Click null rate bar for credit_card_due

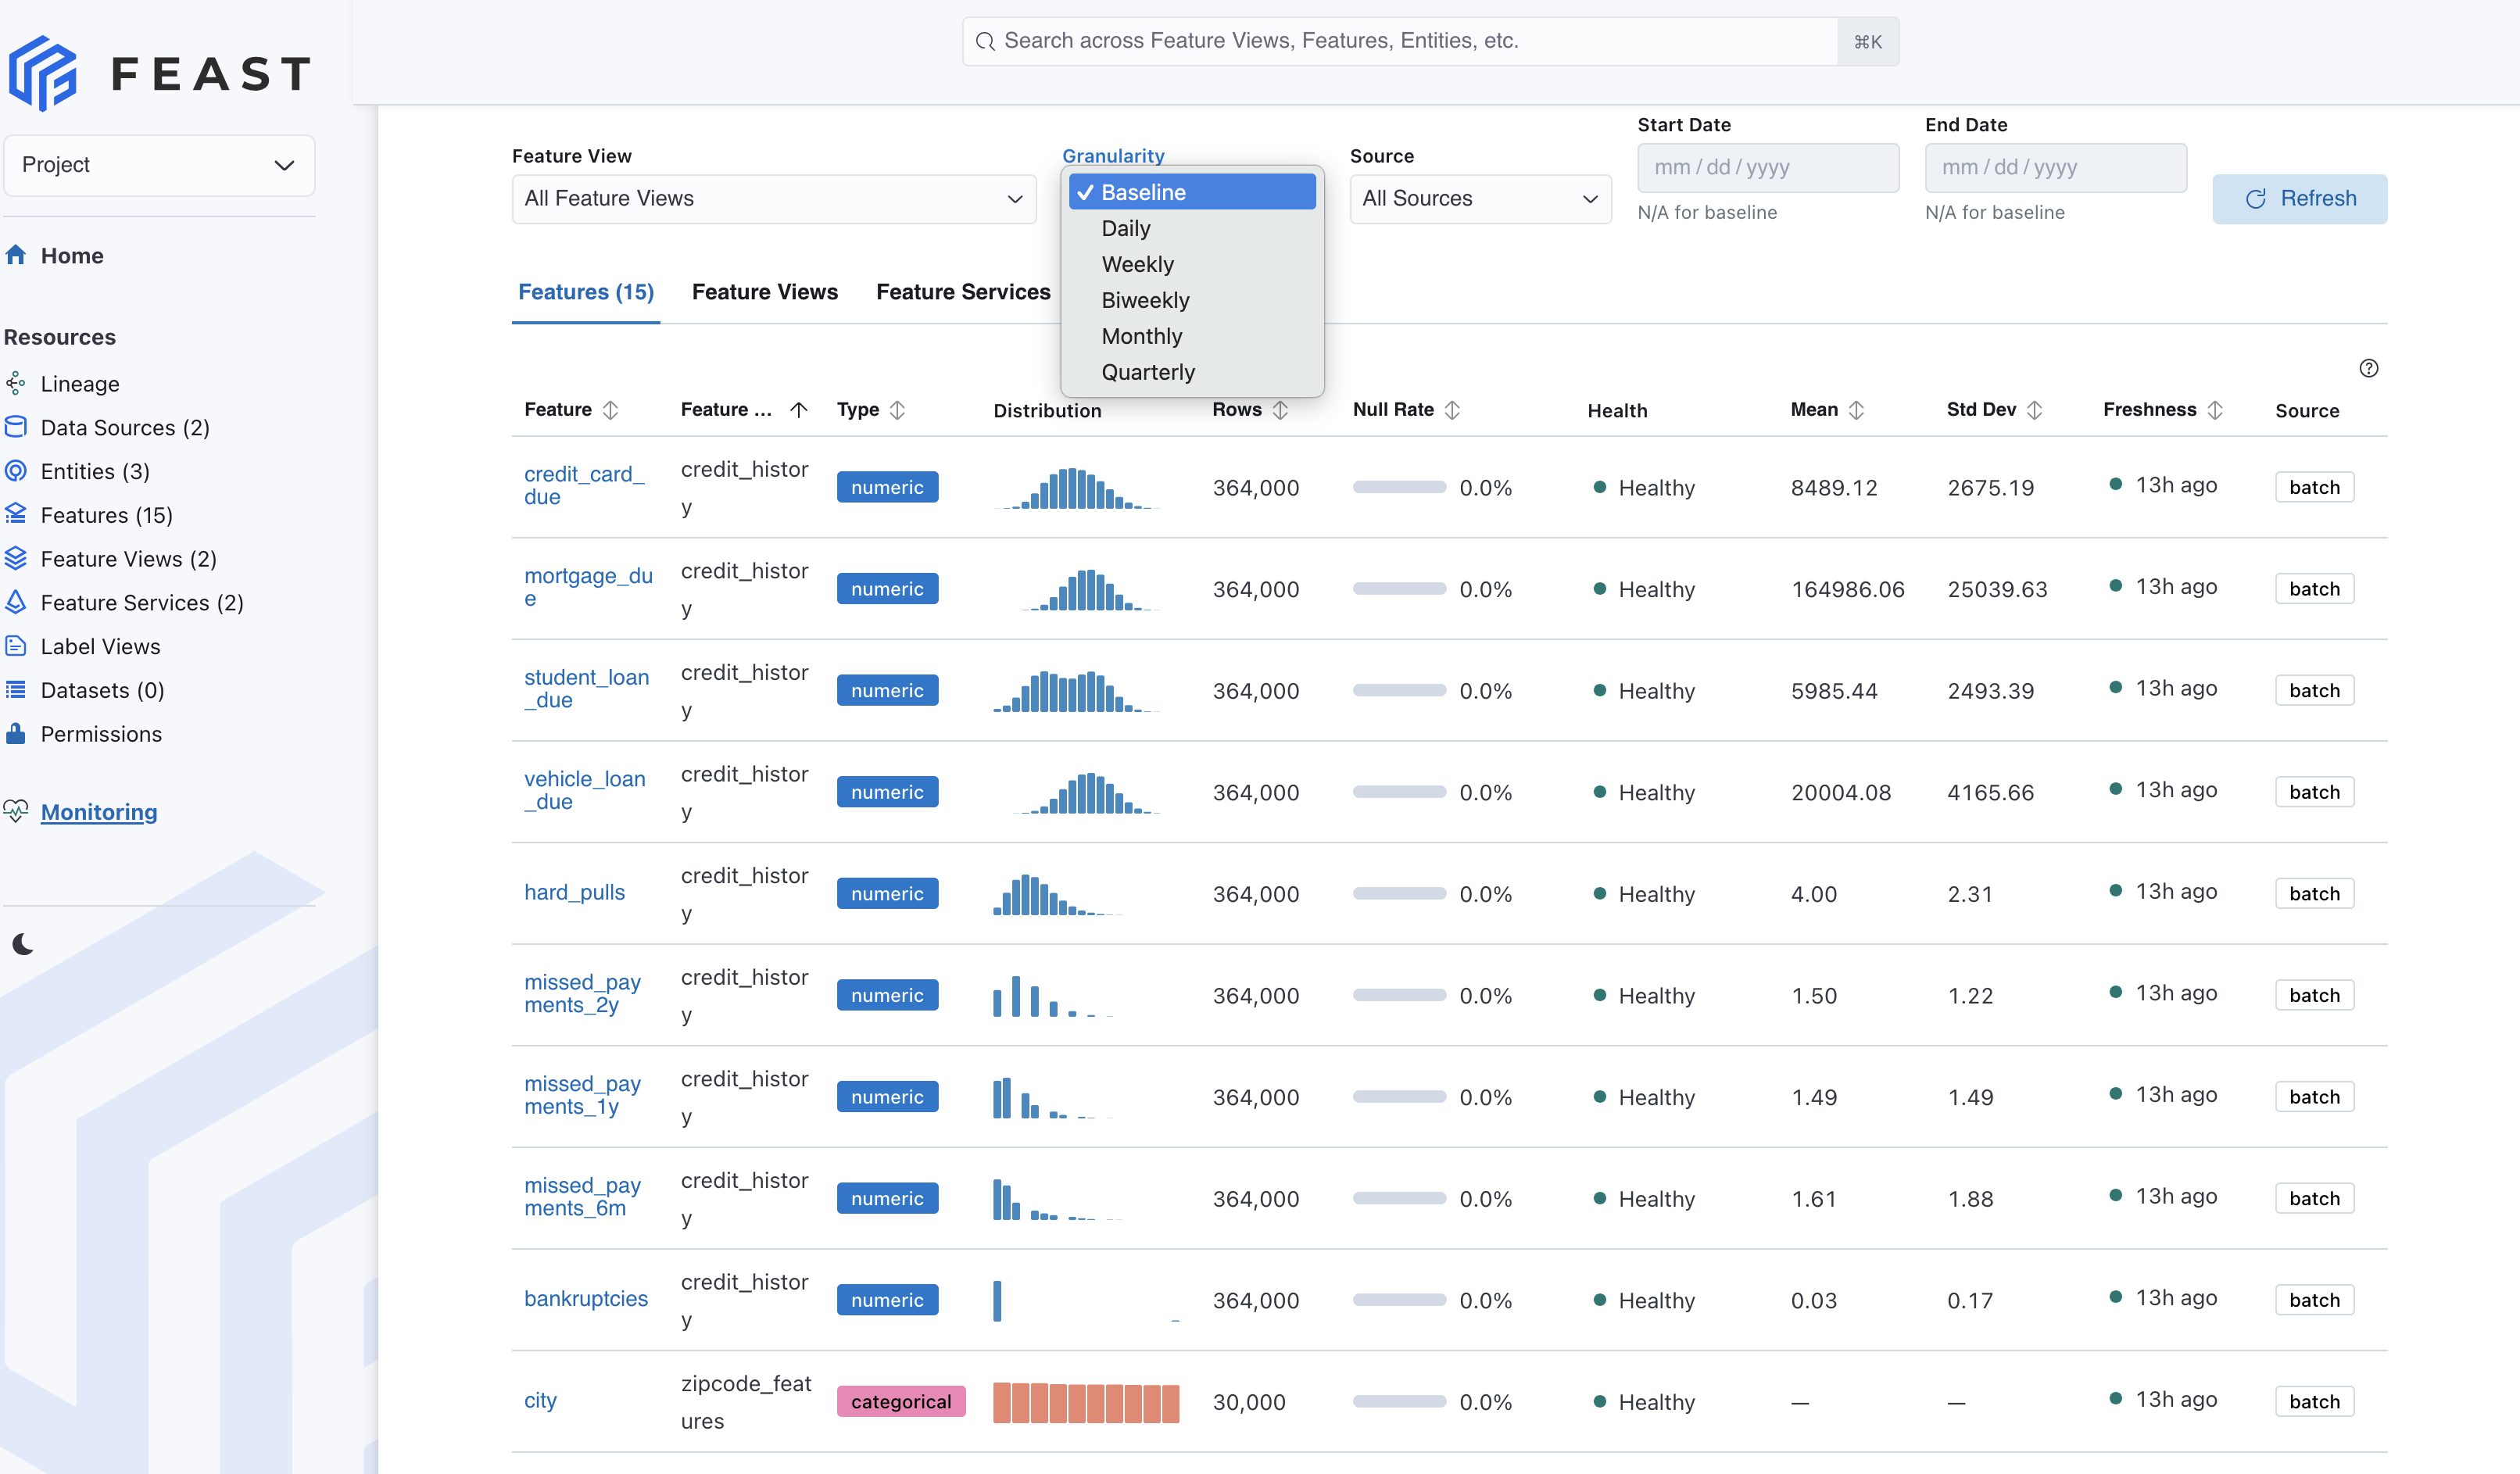[1399, 487]
